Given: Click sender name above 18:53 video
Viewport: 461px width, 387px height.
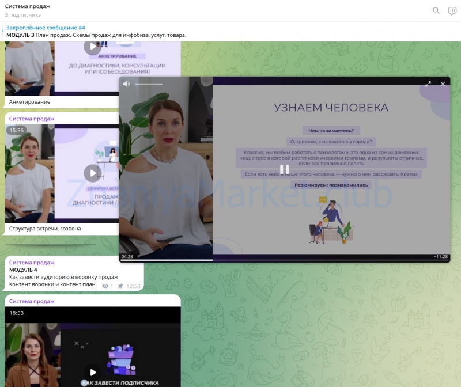Looking at the screenshot, I should tap(32, 301).
